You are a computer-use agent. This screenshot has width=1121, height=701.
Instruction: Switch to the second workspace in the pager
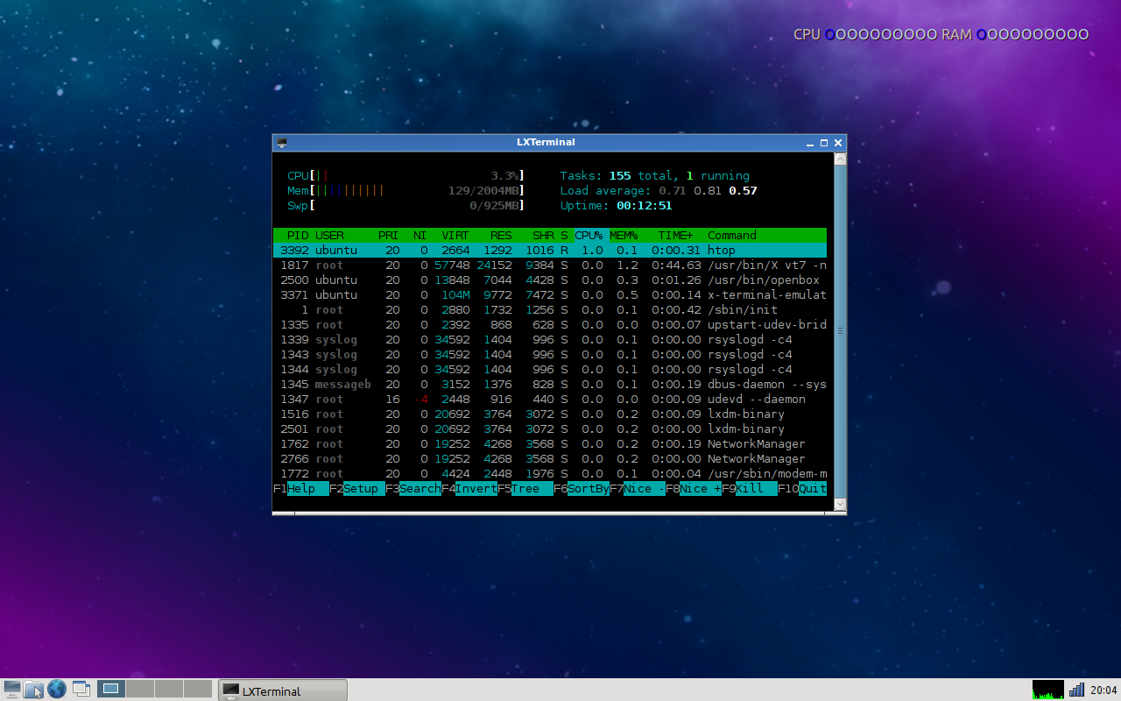coord(140,689)
